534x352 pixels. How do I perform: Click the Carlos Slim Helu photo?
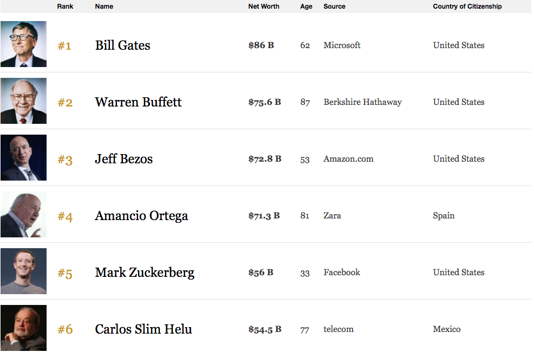23,328
